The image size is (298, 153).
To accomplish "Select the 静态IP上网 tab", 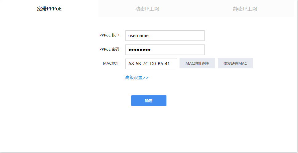I will [x=245, y=9].
